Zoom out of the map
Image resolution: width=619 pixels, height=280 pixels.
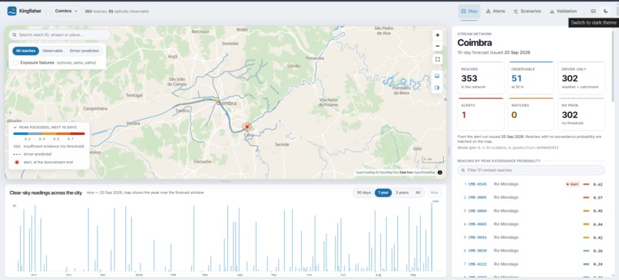[438, 46]
